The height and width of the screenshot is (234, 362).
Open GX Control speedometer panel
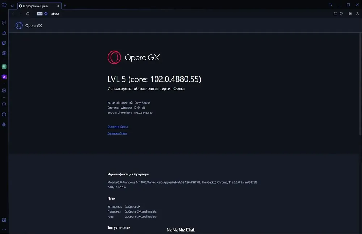[4, 22]
